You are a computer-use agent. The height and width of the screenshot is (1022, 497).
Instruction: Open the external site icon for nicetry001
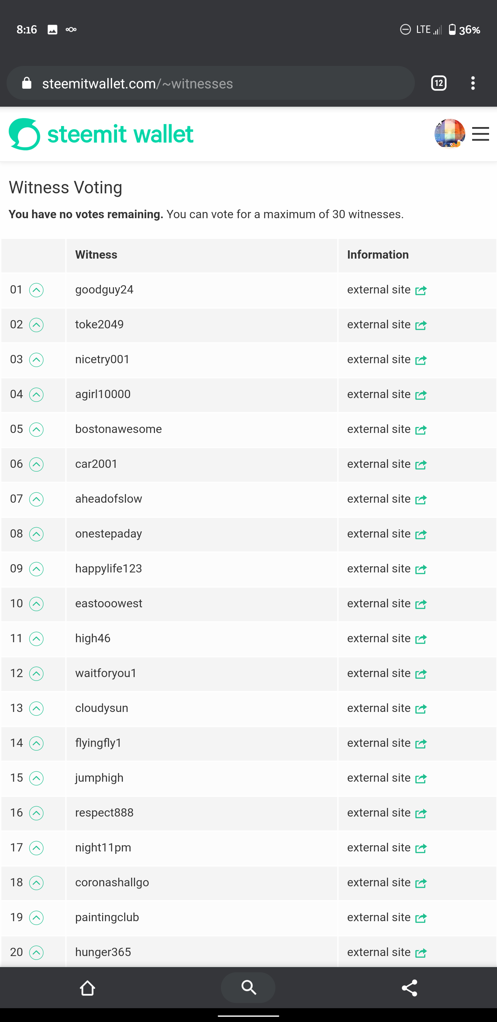click(421, 360)
